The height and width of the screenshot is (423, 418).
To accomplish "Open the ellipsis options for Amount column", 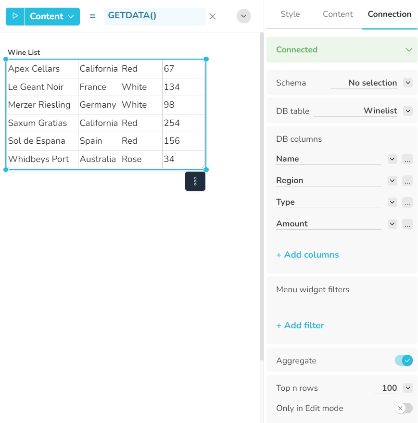I will click(x=407, y=224).
